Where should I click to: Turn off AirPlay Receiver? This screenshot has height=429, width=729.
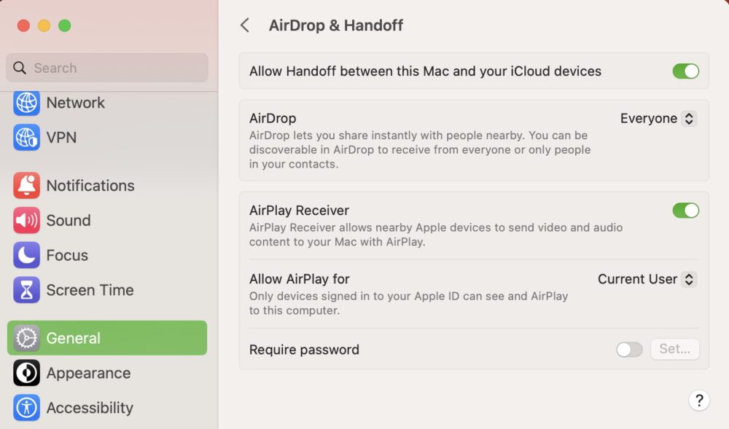(x=685, y=210)
